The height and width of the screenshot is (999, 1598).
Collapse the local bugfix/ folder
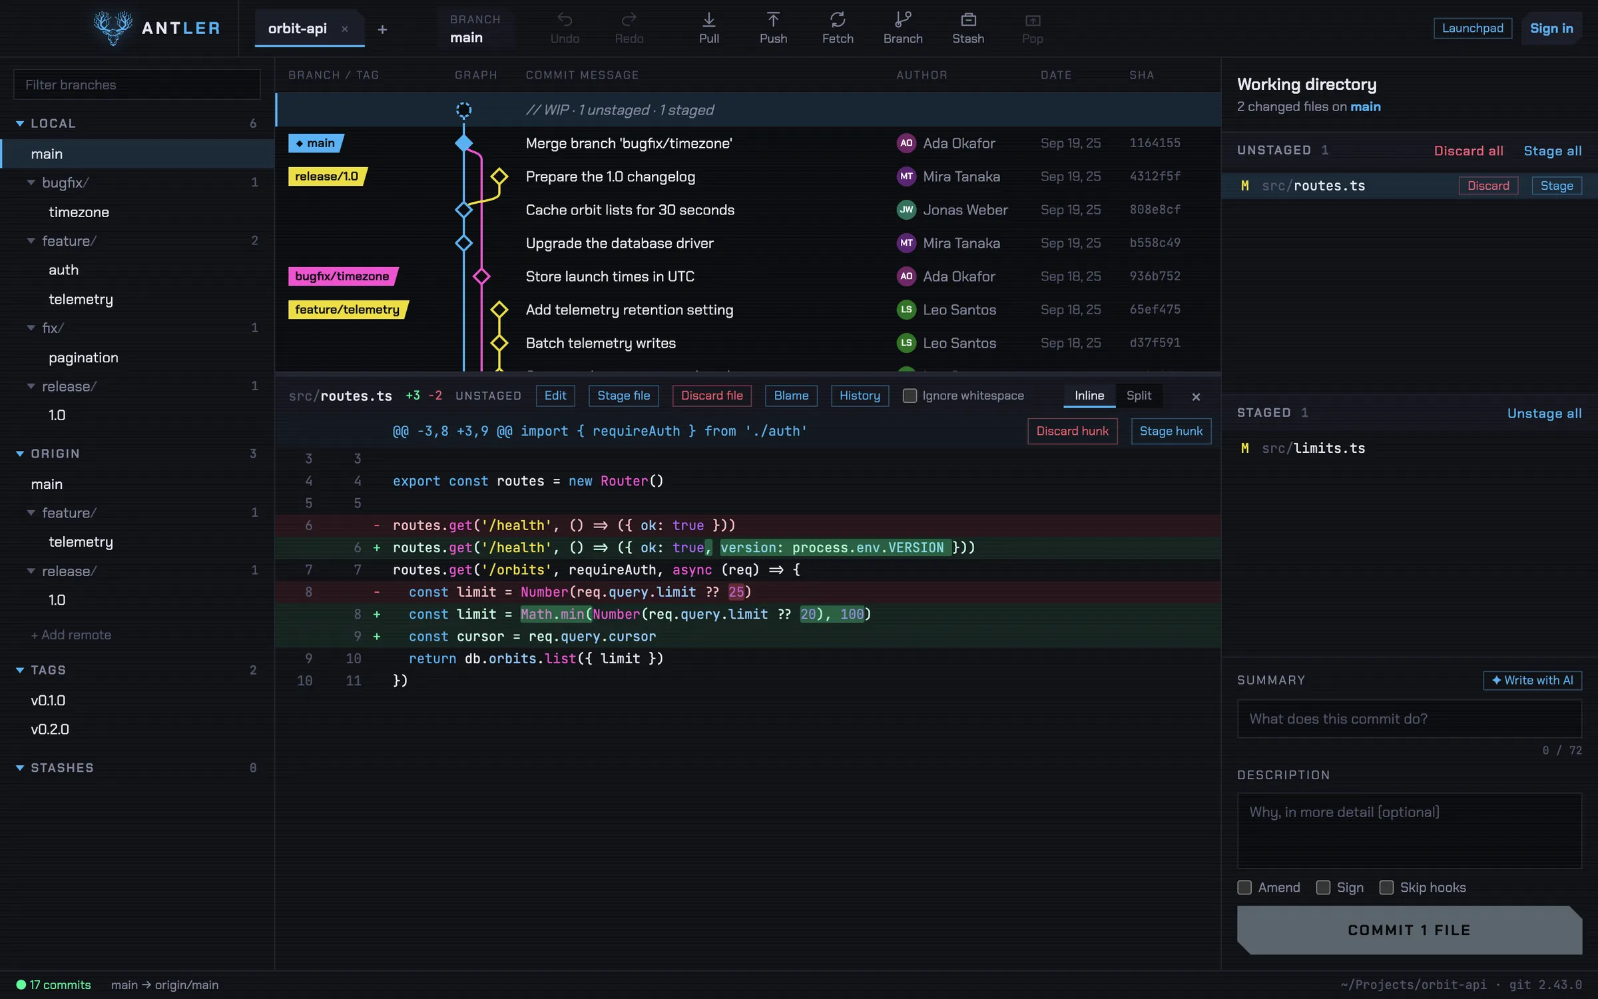(x=31, y=182)
